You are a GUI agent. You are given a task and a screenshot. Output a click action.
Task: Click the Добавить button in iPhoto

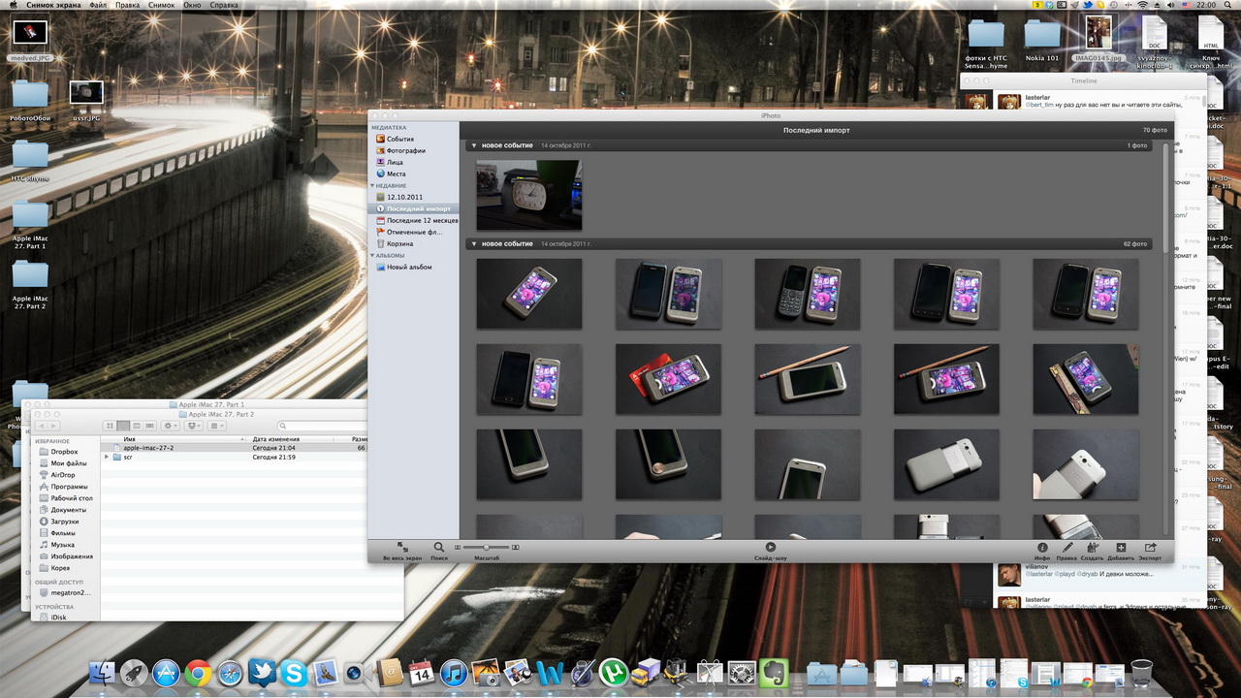point(1121,551)
